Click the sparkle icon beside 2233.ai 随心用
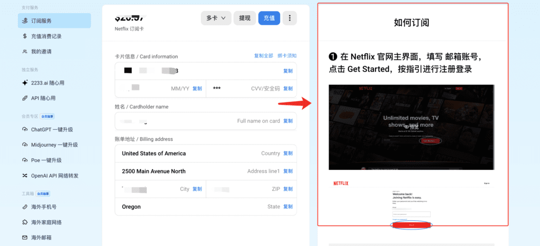Viewport: 540px width, 246px height. pos(25,83)
